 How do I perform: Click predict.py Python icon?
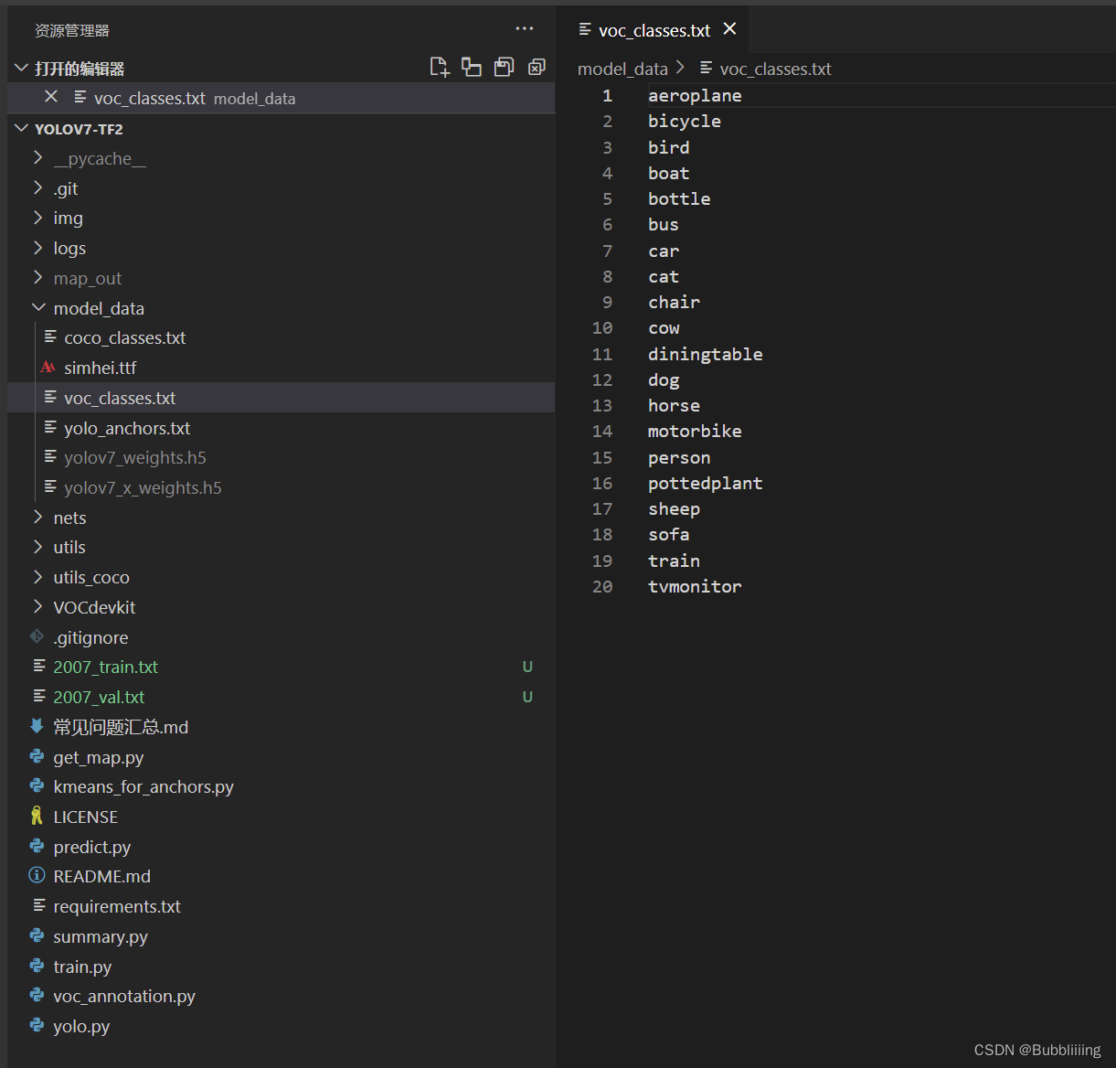[x=37, y=846]
